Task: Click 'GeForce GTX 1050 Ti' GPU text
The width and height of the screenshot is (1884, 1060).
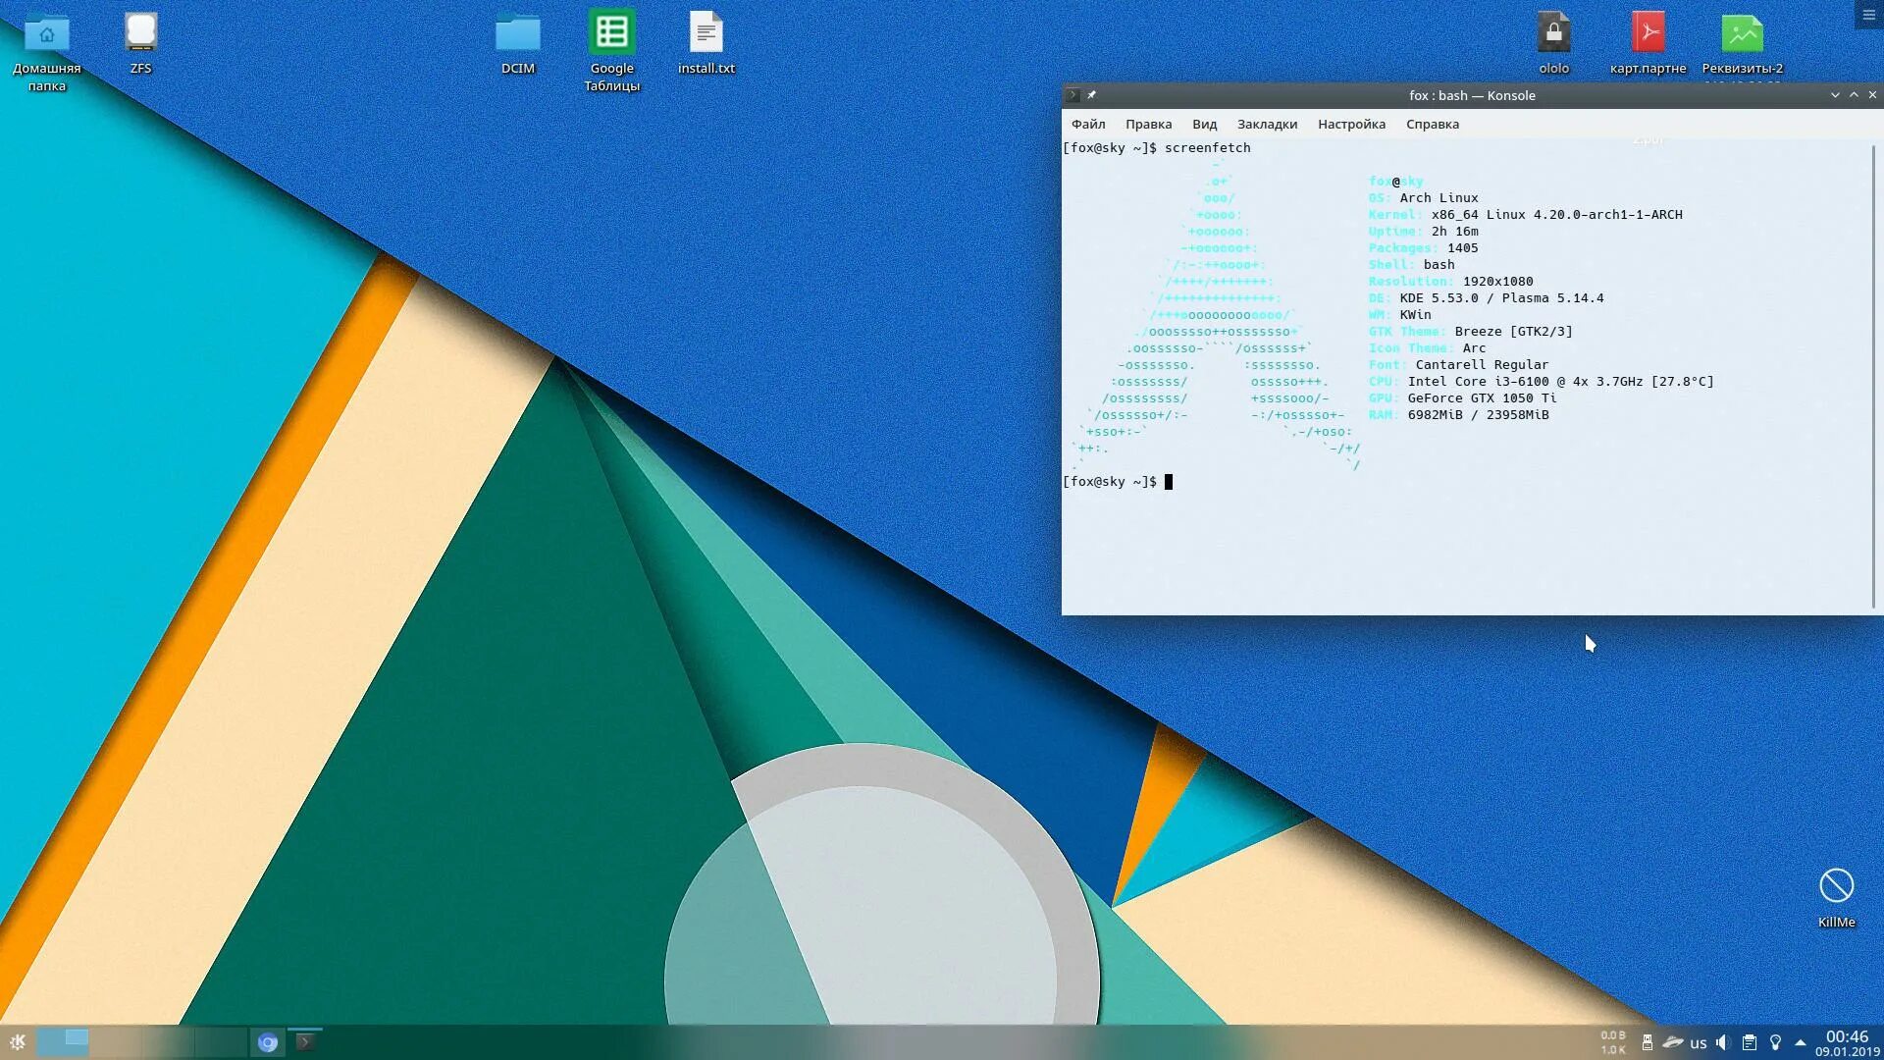Action: point(1482,398)
